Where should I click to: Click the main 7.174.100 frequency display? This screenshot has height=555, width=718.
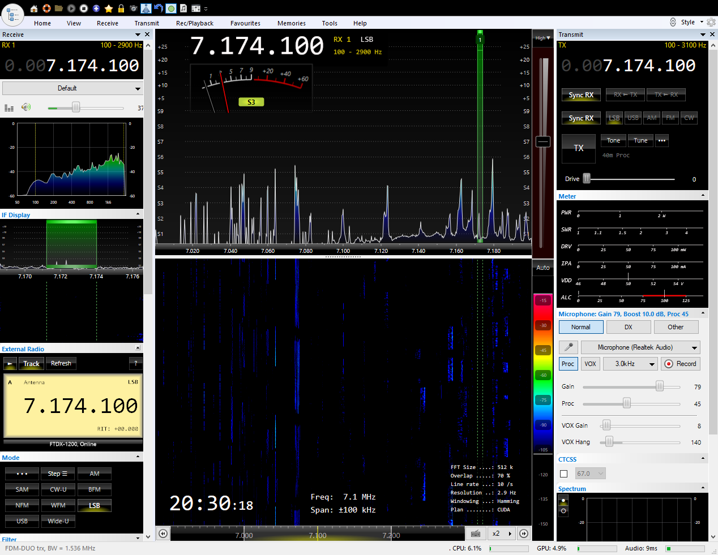click(257, 46)
